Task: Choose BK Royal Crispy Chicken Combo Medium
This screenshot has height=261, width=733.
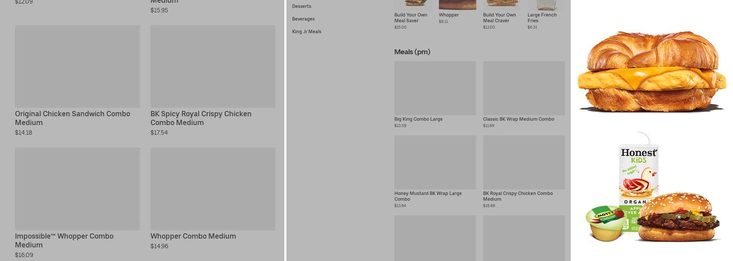Action: [518, 196]
